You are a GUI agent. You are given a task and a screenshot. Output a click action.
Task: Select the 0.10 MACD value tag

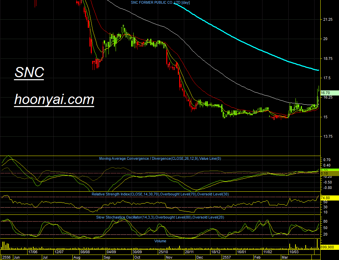point(329,174)
